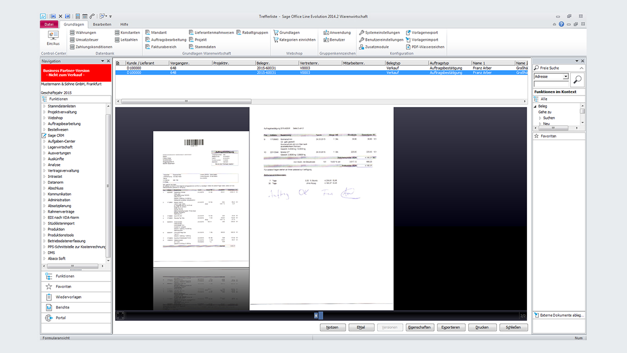Open Benutzer group label settings
The image size is (627, 353).
coord(334,40)
